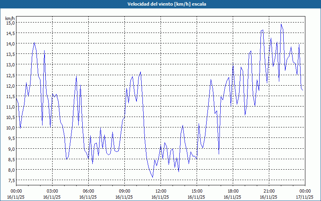Screen dimensions: 321x201
Task: Click the km/h unit label
Action: (10, 18)
